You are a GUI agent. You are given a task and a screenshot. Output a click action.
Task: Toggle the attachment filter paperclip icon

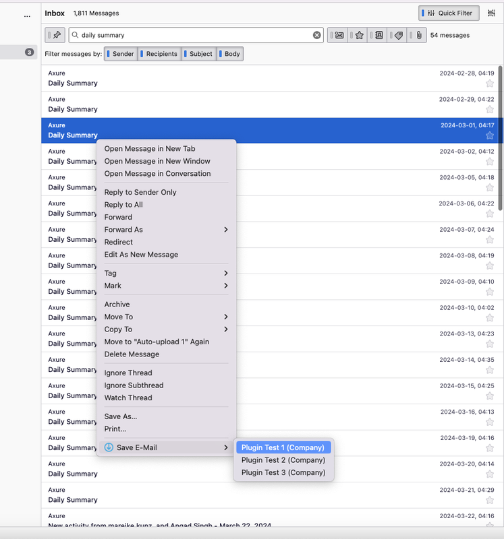pyautogui.click(x=417, y=35)
